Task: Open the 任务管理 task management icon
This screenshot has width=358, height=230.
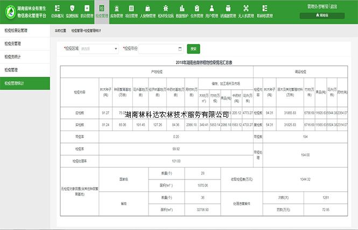Action: click(x=197, y=9)
